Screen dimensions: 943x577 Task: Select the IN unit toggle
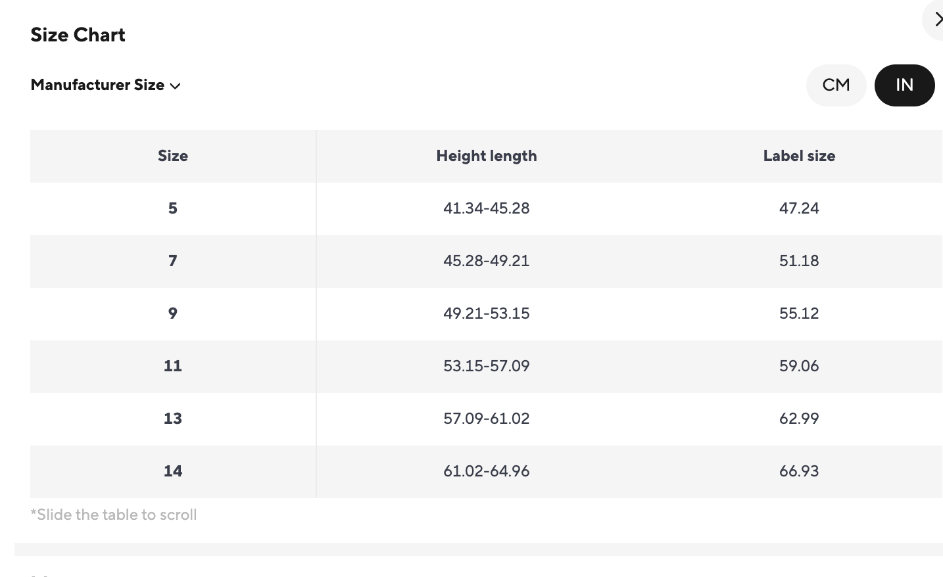click(x=904, y=85)
